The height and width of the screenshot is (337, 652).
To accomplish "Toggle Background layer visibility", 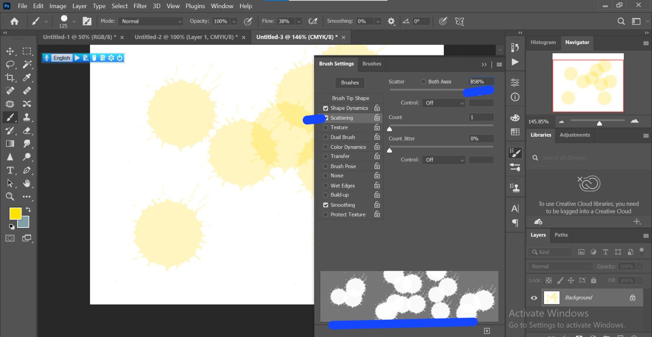I will (x=534, y=298).
